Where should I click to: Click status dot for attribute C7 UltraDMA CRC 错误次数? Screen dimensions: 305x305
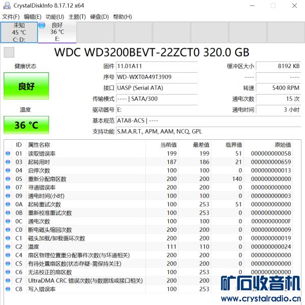coord(8,281)
